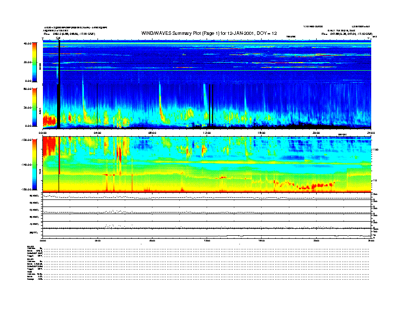400x309 pixels.
Task: Click 12:00 label below the RAD1 spectrogram
Action: (207, 133)
